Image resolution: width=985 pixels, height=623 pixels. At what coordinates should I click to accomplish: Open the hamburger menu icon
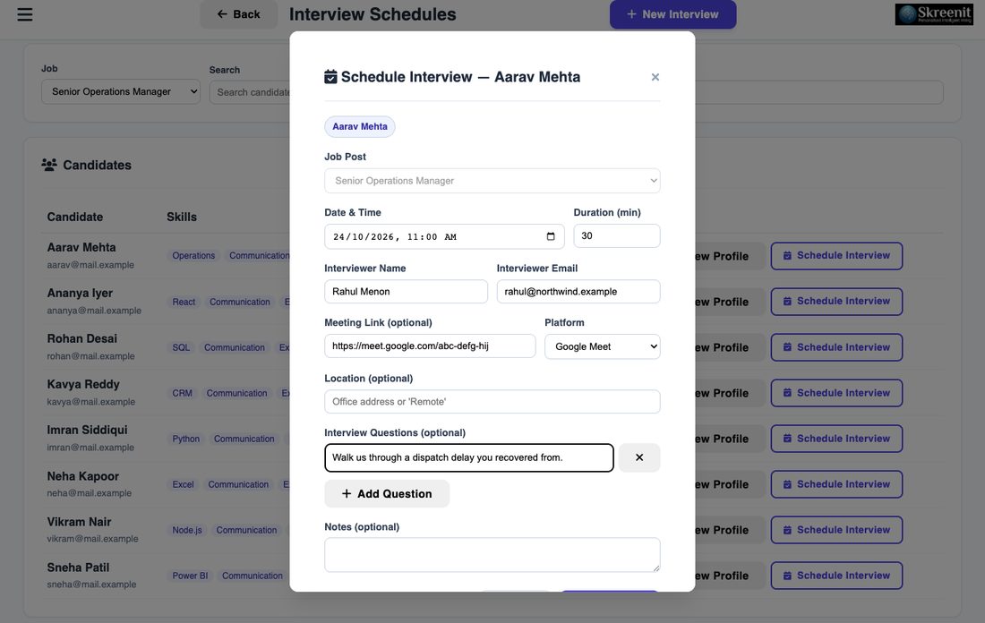click(24, 13)
